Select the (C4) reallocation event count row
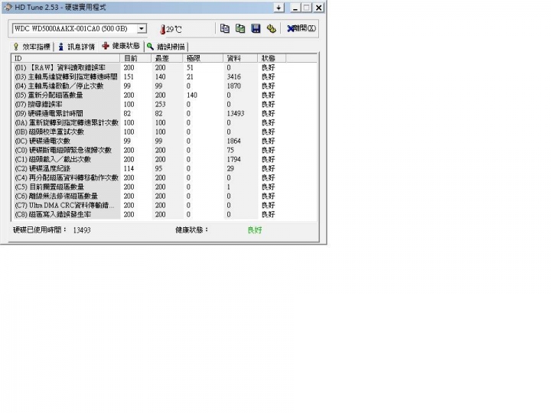The image size is (551, 413). 165,177
